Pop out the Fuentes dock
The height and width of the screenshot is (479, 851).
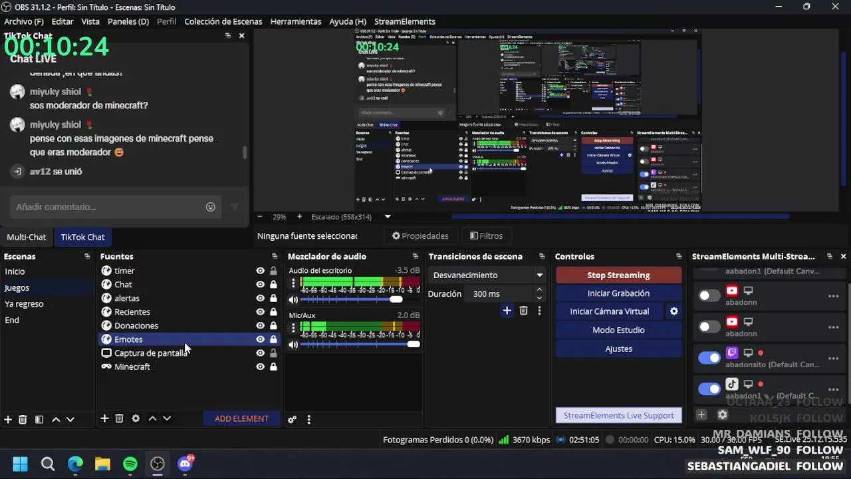(275, 256)
